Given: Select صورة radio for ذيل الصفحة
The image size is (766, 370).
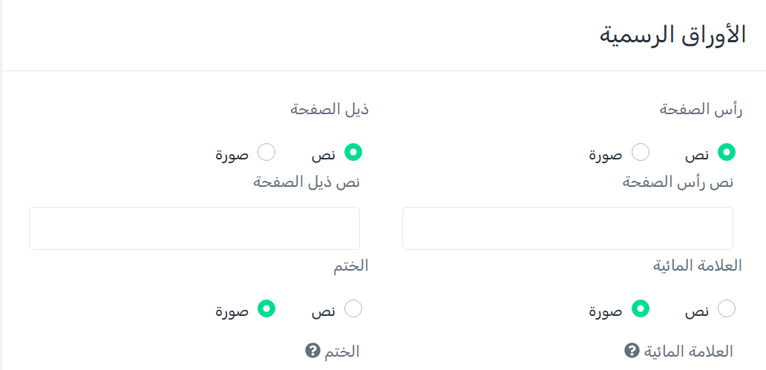Looking at the screenshot, I should (266, 153).
